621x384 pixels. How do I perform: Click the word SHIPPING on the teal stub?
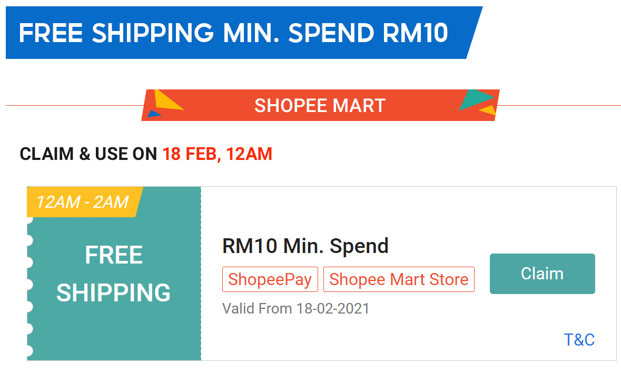pos(114,293)
